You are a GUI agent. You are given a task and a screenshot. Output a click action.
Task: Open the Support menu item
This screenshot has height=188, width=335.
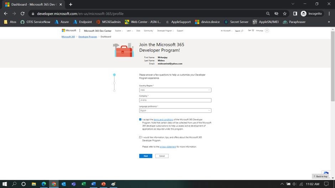180,31
